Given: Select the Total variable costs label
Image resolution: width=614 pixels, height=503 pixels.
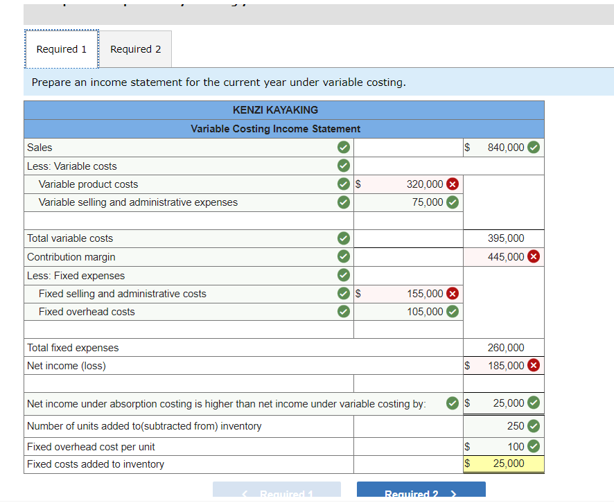Looking at the screenshot, I should coord(70,238).
